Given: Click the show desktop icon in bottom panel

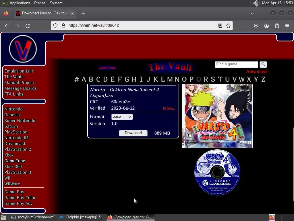Looking at the screenshot, I should (x=3, y=218).
